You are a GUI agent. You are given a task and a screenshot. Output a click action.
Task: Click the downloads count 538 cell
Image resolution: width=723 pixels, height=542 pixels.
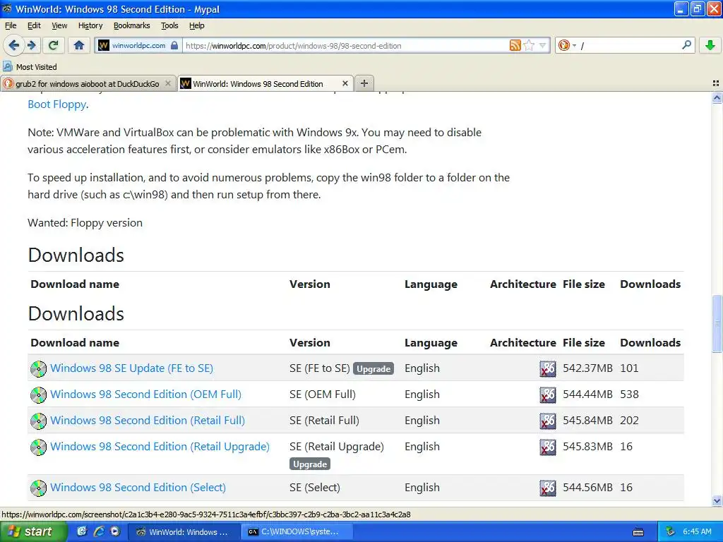pos(629,395)
